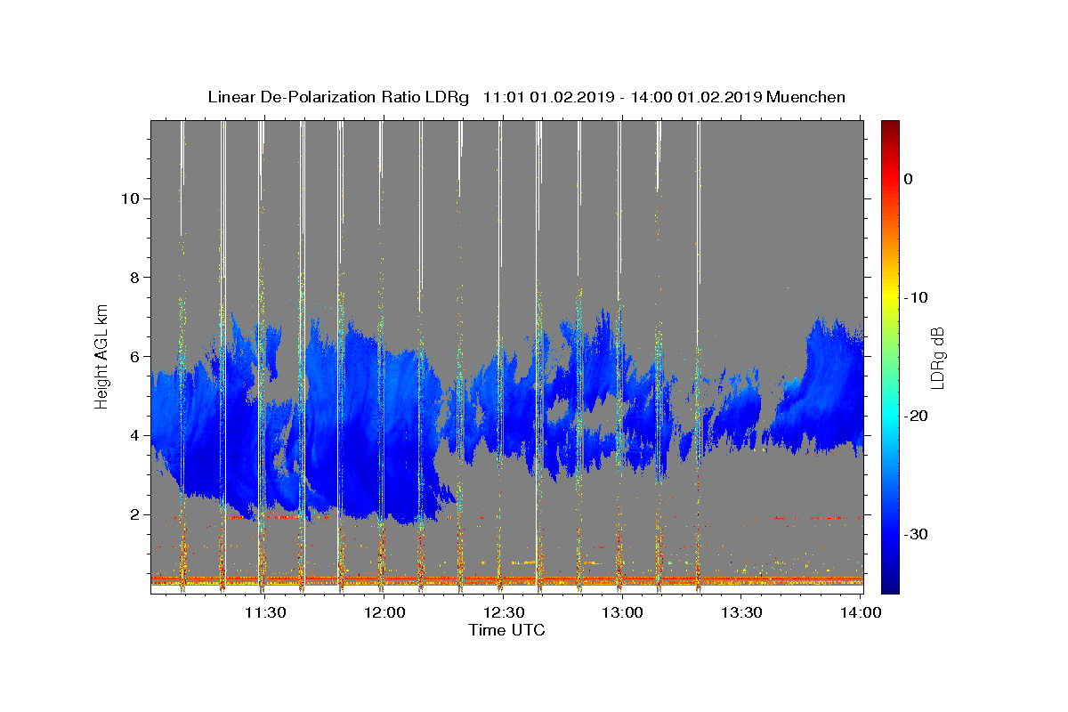This screenshot has width=1068, height=712.
Task: Click the height label '4'
Action: 133,435
